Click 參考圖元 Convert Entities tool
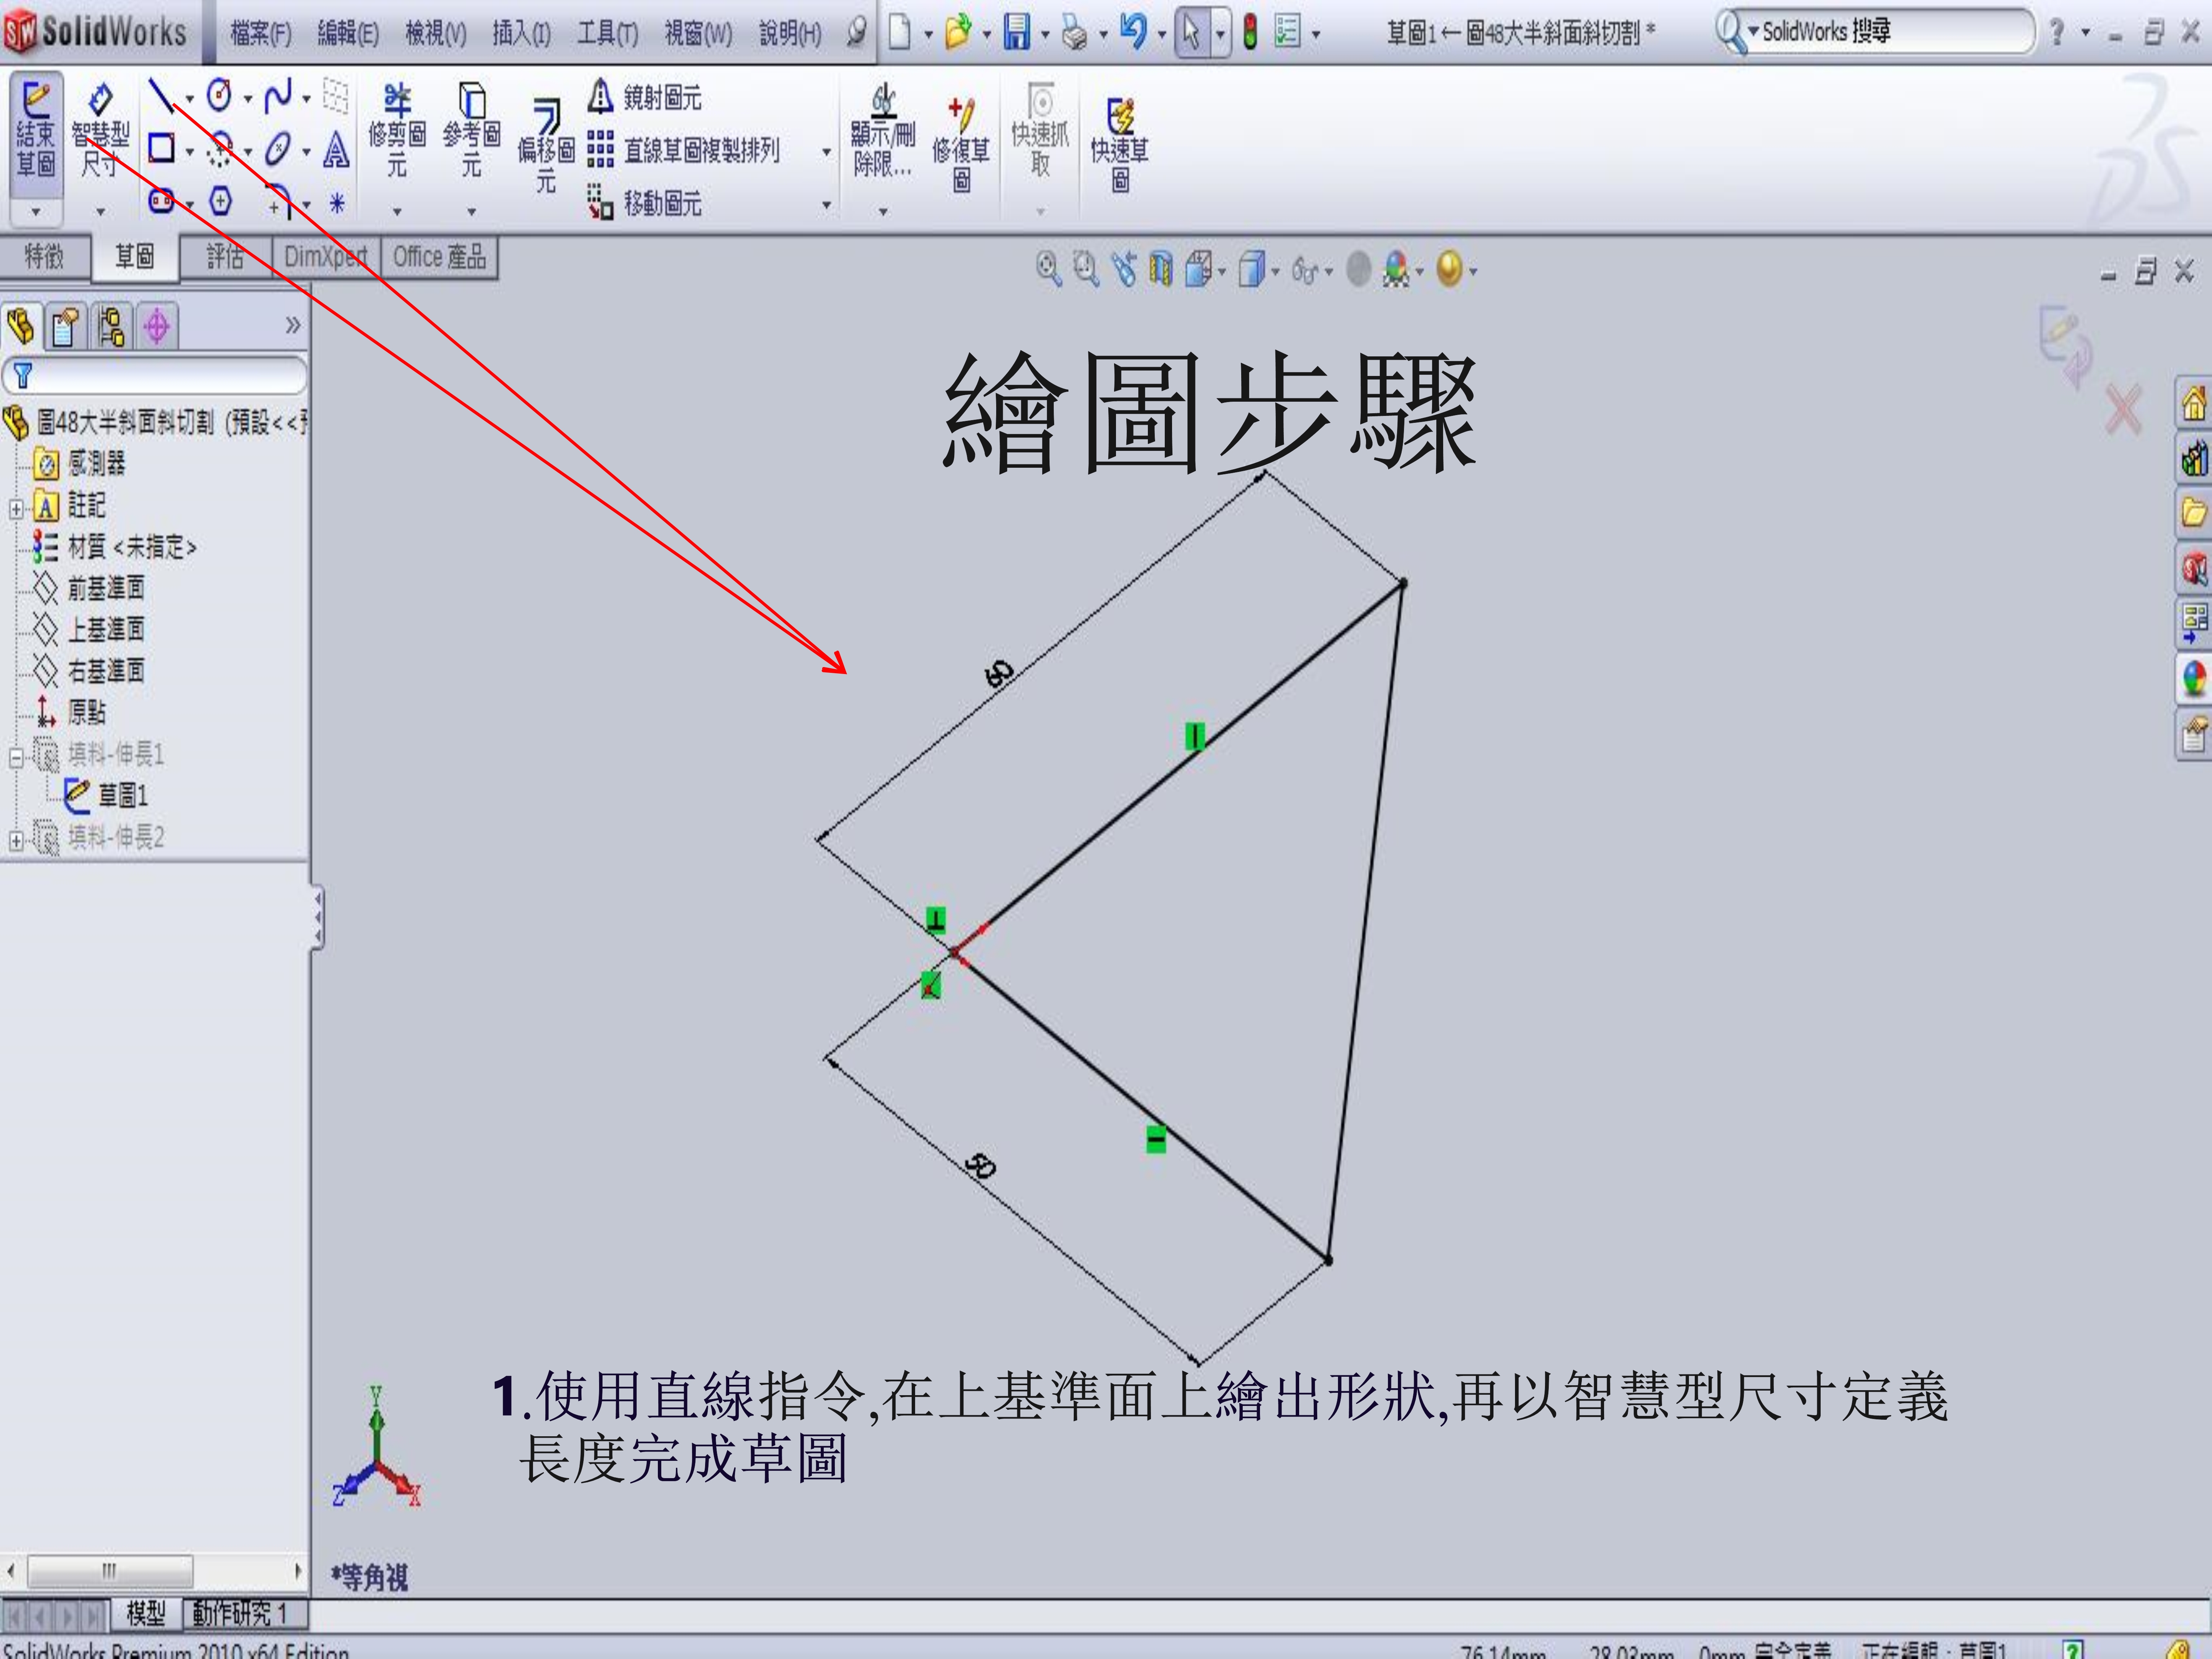 471,130
